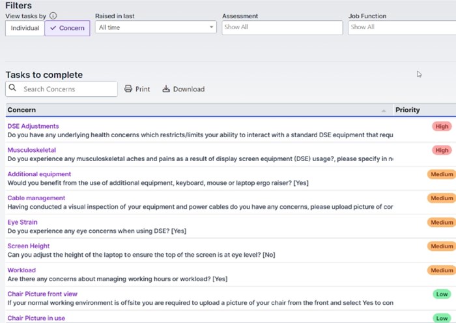The width and height of the screenshot is (456, 323).
Task: Switch view to Individual
Action: coord(25,28)
